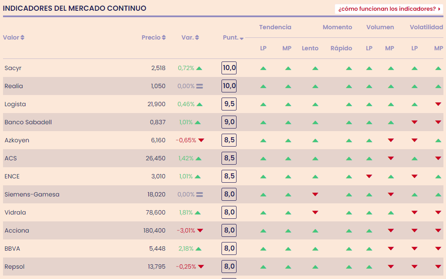Click the Volatilidad column group header
The image size is (446, 279).
[426, 28]
